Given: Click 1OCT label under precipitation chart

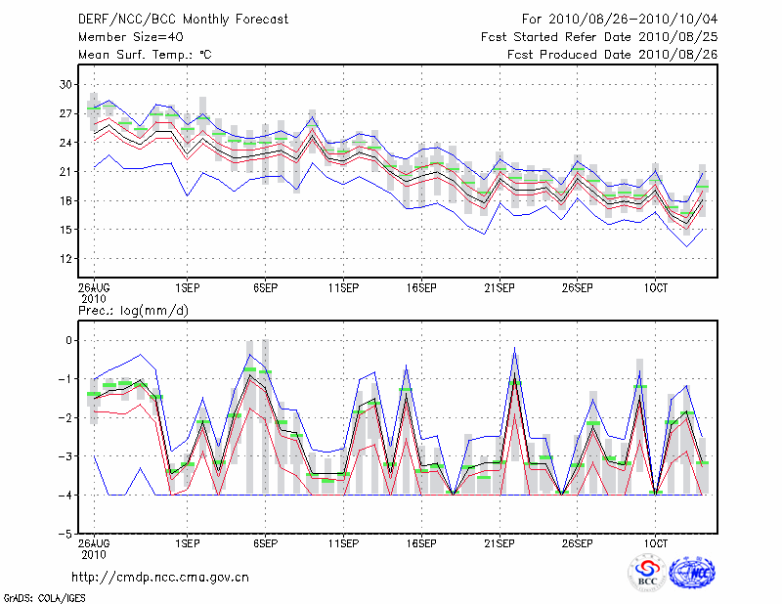Looking at the screenshot, I should [x=656, y=541].
